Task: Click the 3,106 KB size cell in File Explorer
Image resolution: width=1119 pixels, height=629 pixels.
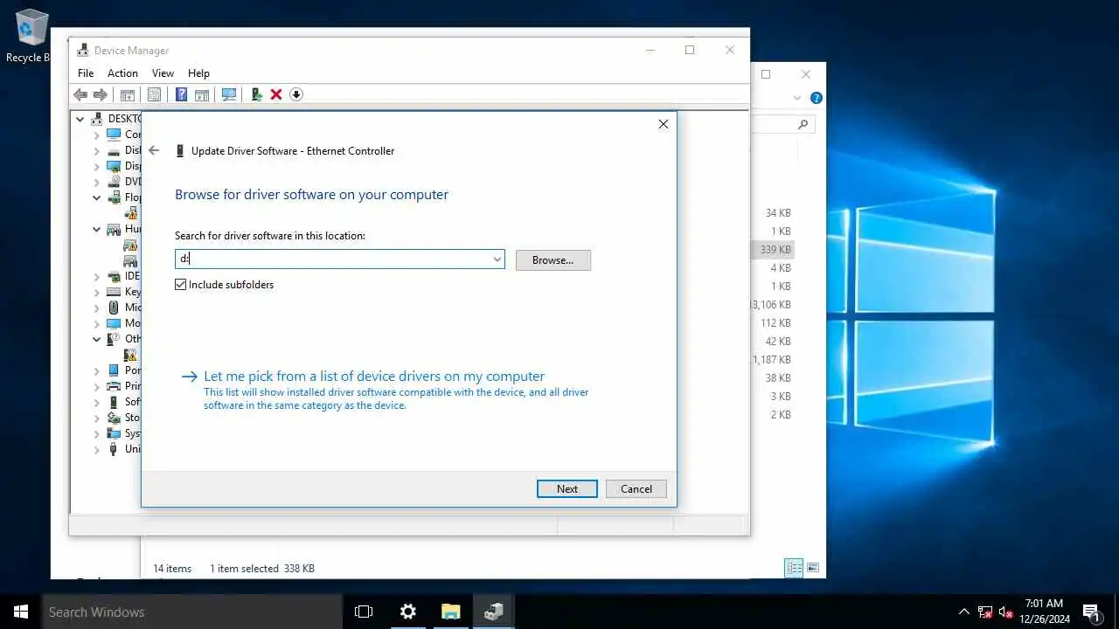Action: pos(771,305)
